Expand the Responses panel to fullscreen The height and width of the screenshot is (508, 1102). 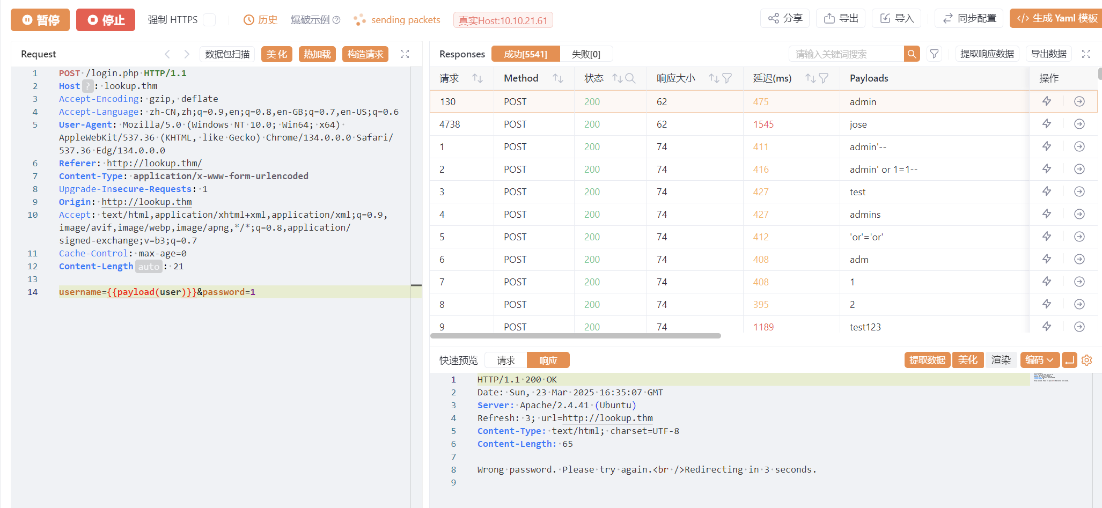click(1086, 54)
